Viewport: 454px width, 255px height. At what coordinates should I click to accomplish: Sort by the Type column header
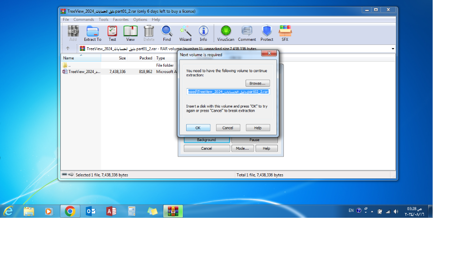click(166, 58)
